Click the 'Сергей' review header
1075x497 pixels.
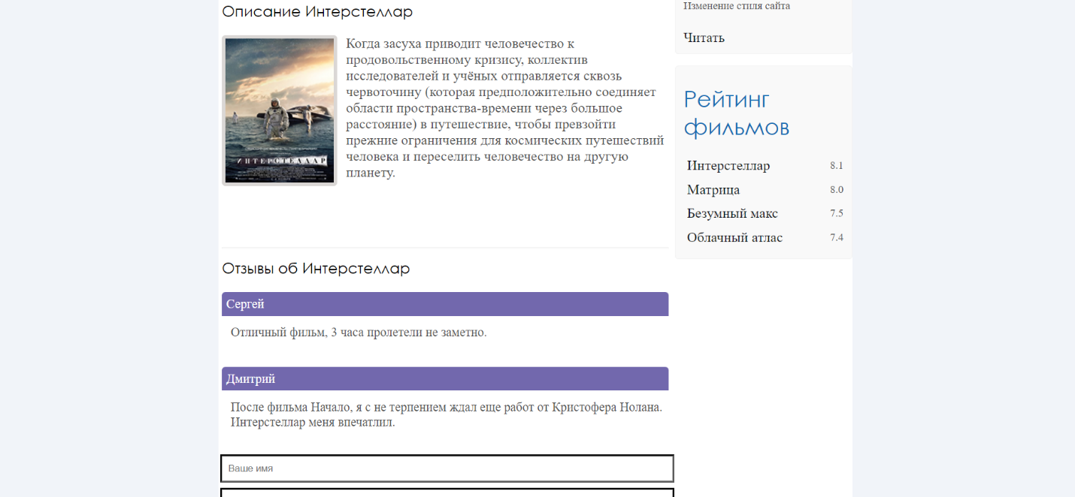coord(445,304)
